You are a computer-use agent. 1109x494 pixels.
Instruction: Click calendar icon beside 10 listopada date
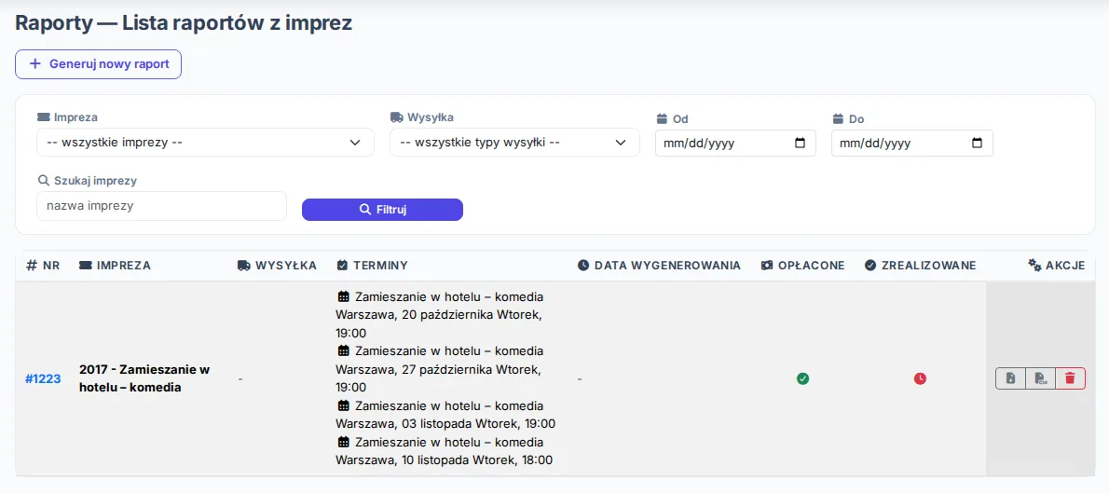pyautogui.click(x=344, y=442)
